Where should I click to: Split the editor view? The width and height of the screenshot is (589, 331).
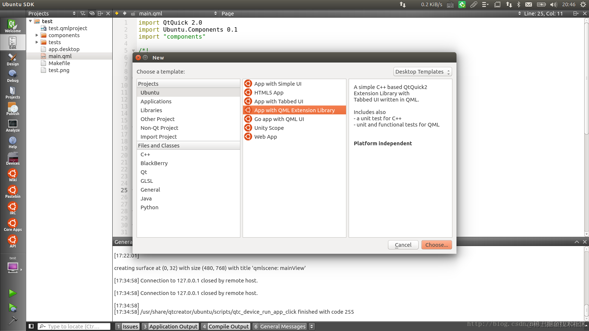(576, 14)
